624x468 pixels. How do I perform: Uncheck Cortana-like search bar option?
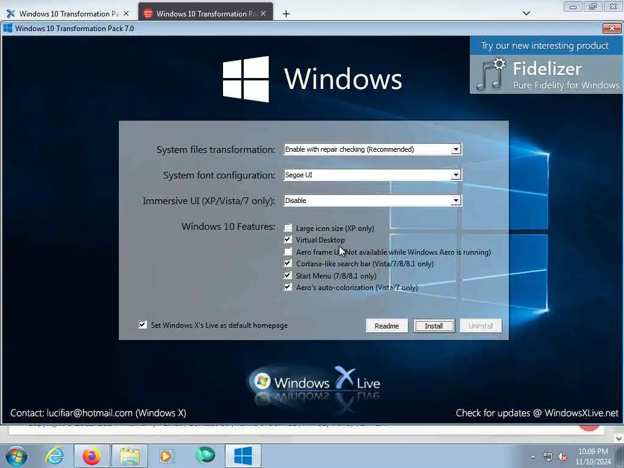[x=288, y=263]
